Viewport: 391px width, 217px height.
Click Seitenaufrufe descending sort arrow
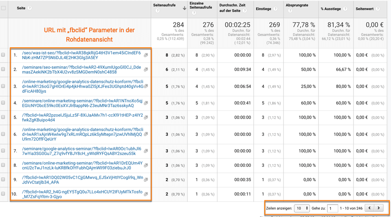(x=184, y=8)
